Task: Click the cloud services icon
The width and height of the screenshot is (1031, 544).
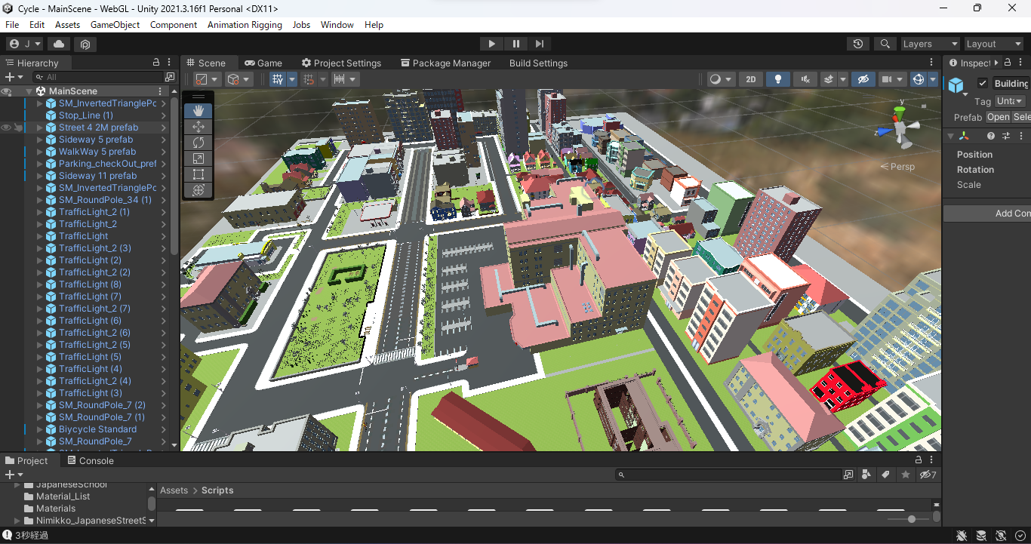Action: click(x=59, y=44)
